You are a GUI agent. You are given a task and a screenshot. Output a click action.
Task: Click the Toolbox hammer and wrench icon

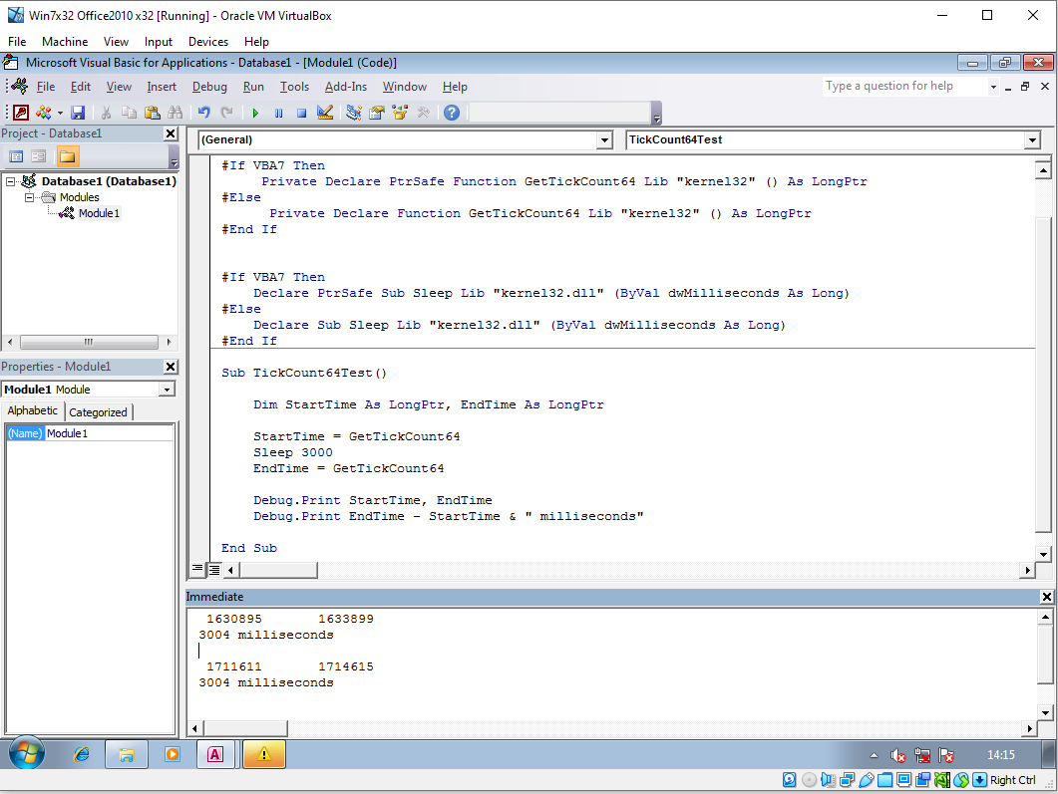[x=423, y=113]
